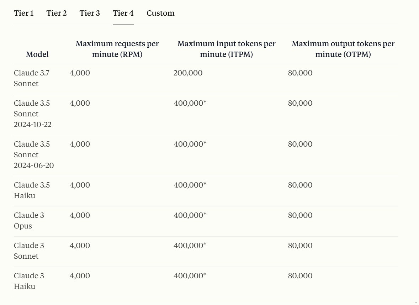Click the Maximum requests per minute header
The width and height of the screenshot is (419, 305).
click(x=117, y=49)
